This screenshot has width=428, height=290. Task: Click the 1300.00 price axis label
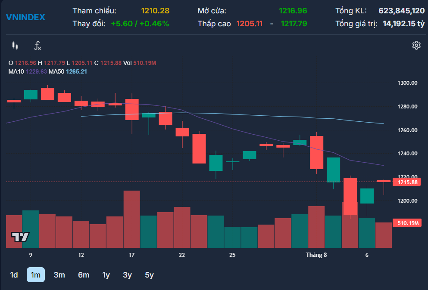(407, 83)
